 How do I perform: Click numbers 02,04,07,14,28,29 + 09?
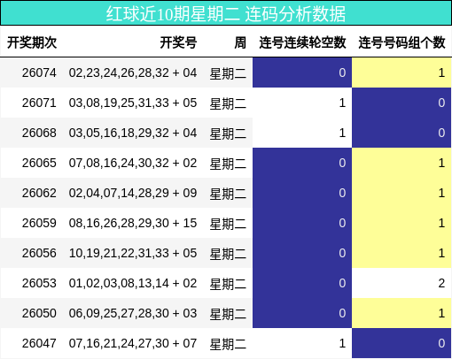133,193
